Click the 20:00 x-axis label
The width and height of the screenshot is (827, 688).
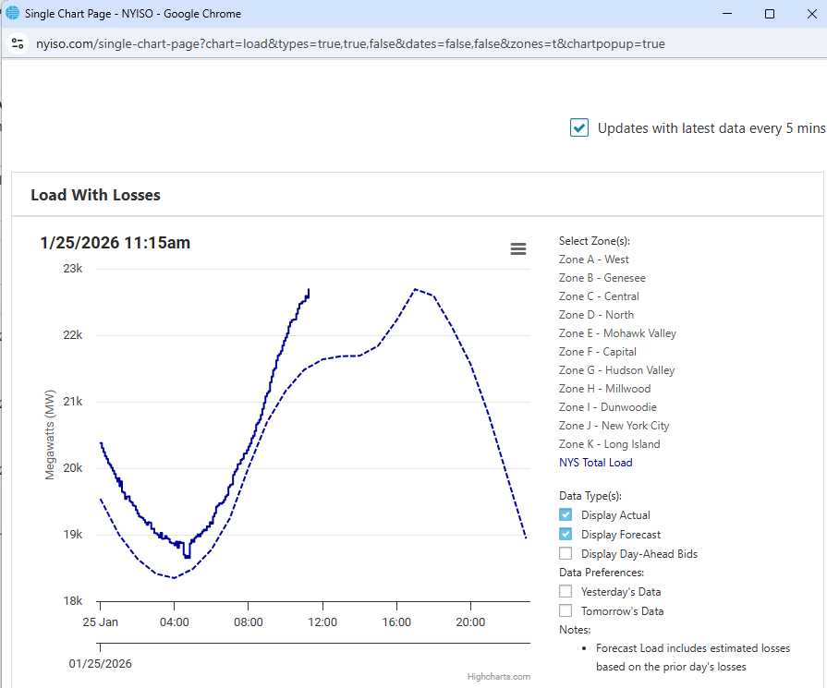[x=470, y=622]
